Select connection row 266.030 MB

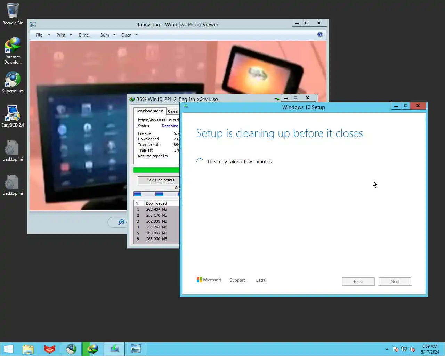pos(156,239)
